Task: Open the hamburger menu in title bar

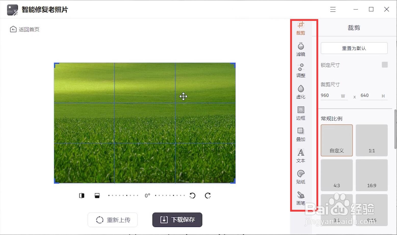Action: [x=333, y=9]
